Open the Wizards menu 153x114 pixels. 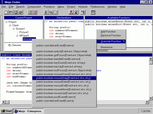pyautogui.click(x=83, y=7)
